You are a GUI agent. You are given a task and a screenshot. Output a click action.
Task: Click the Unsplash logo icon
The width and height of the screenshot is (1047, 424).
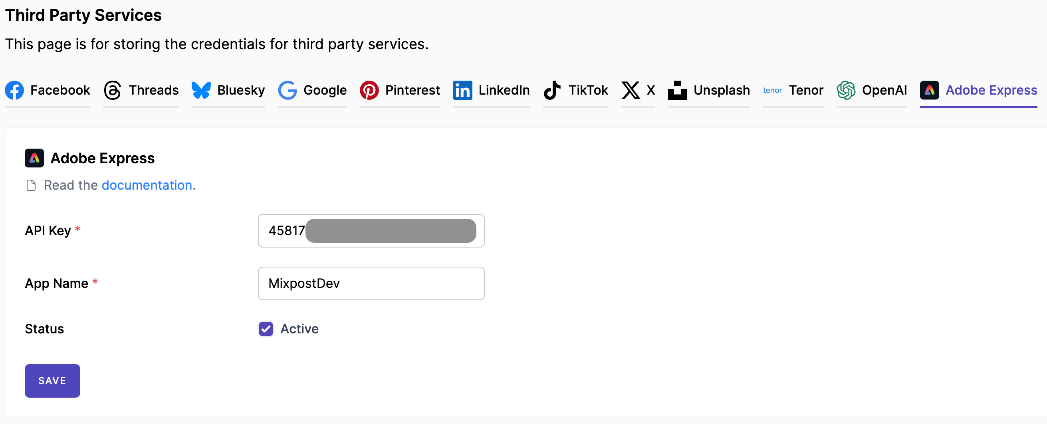pos(677,90)
